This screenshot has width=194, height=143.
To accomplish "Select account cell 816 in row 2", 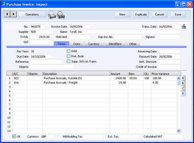I will tap(20, 83).
